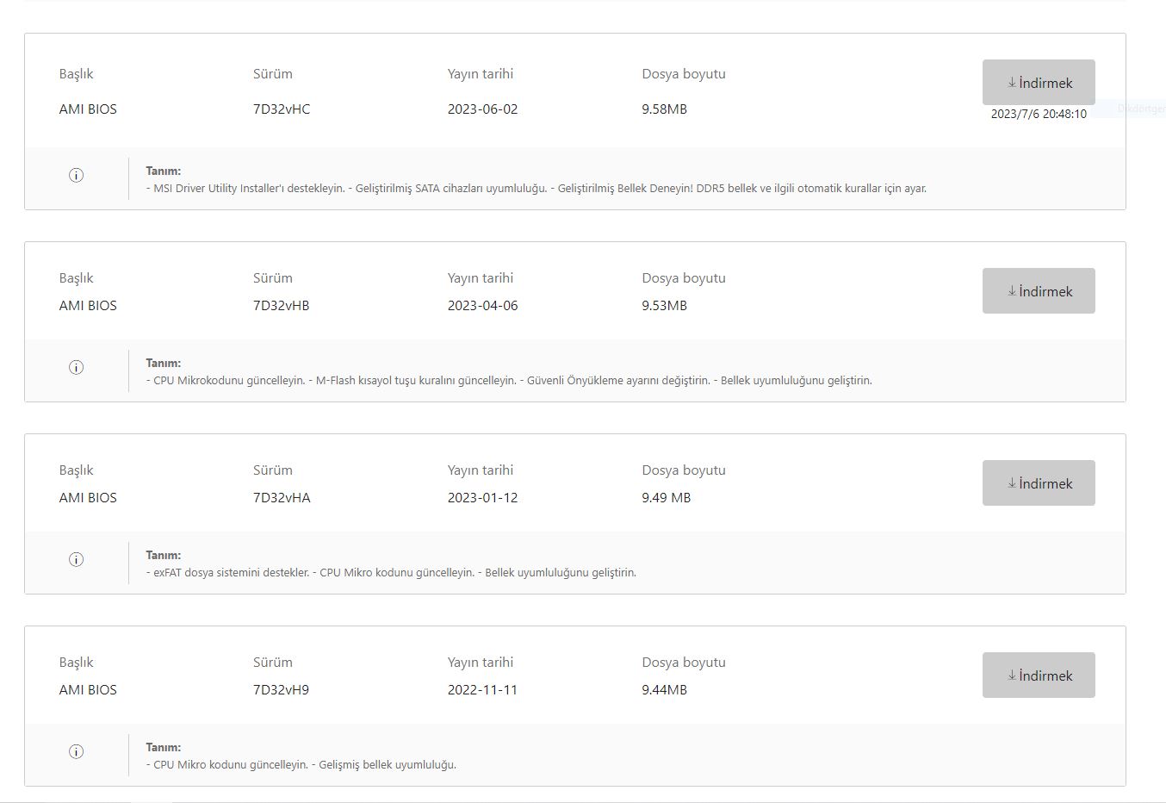The height and width of the screenshot is (803, 1166).
Task: Click the info icon for version 7D32vHB
Action: (x=77, y=367)
